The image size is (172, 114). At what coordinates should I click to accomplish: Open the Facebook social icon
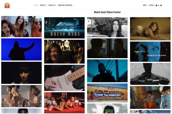click(159, 5)
